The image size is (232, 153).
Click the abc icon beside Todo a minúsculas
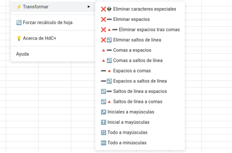click(x=103, y=143)
